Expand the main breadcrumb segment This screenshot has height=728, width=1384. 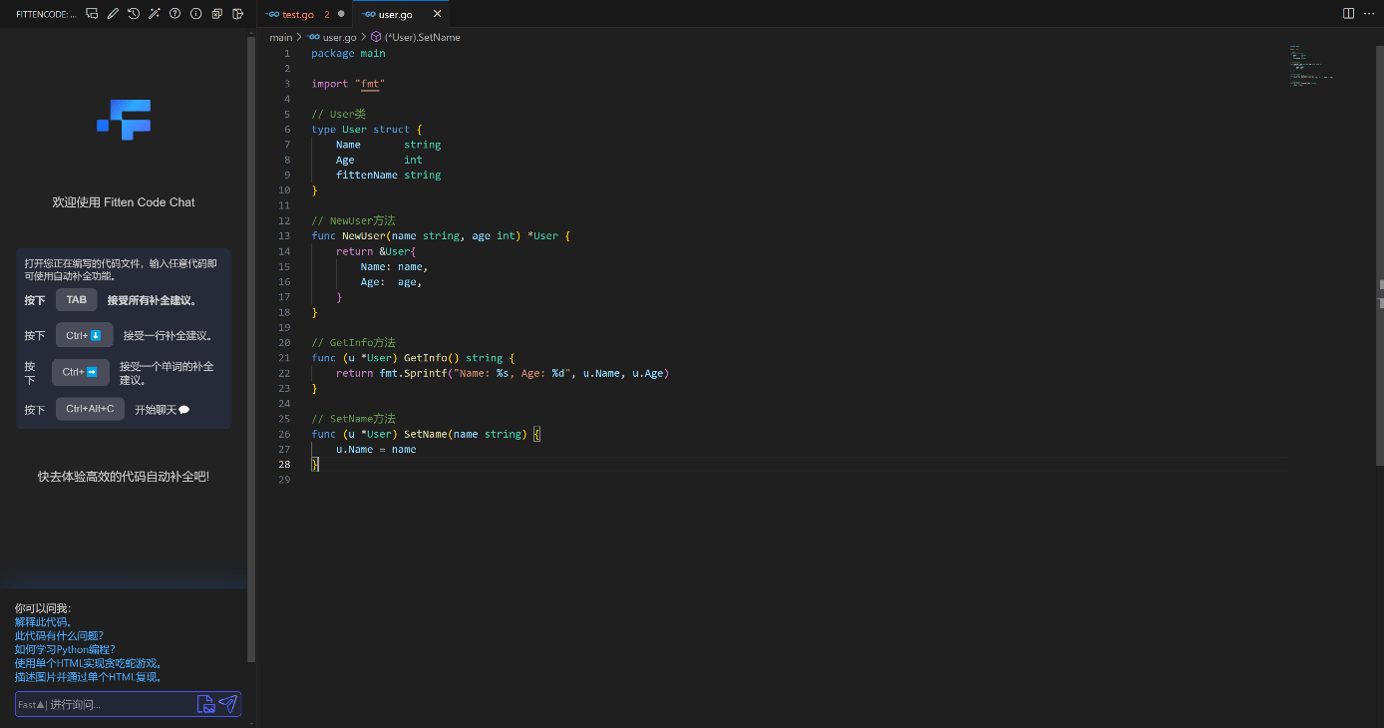coord(280,37)
